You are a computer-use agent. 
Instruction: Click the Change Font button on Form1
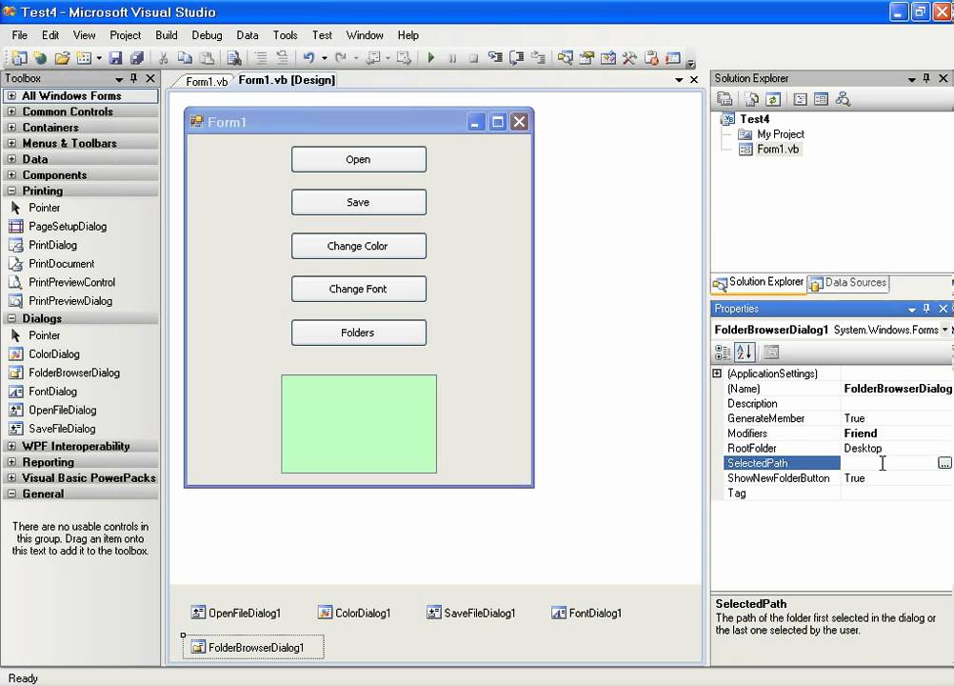358,289
